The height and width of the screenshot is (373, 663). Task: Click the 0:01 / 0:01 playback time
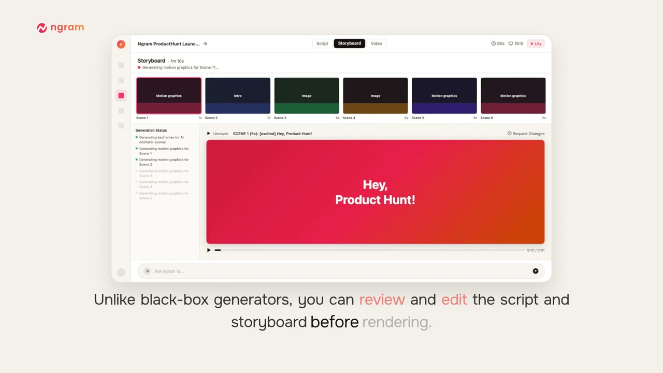536,250
